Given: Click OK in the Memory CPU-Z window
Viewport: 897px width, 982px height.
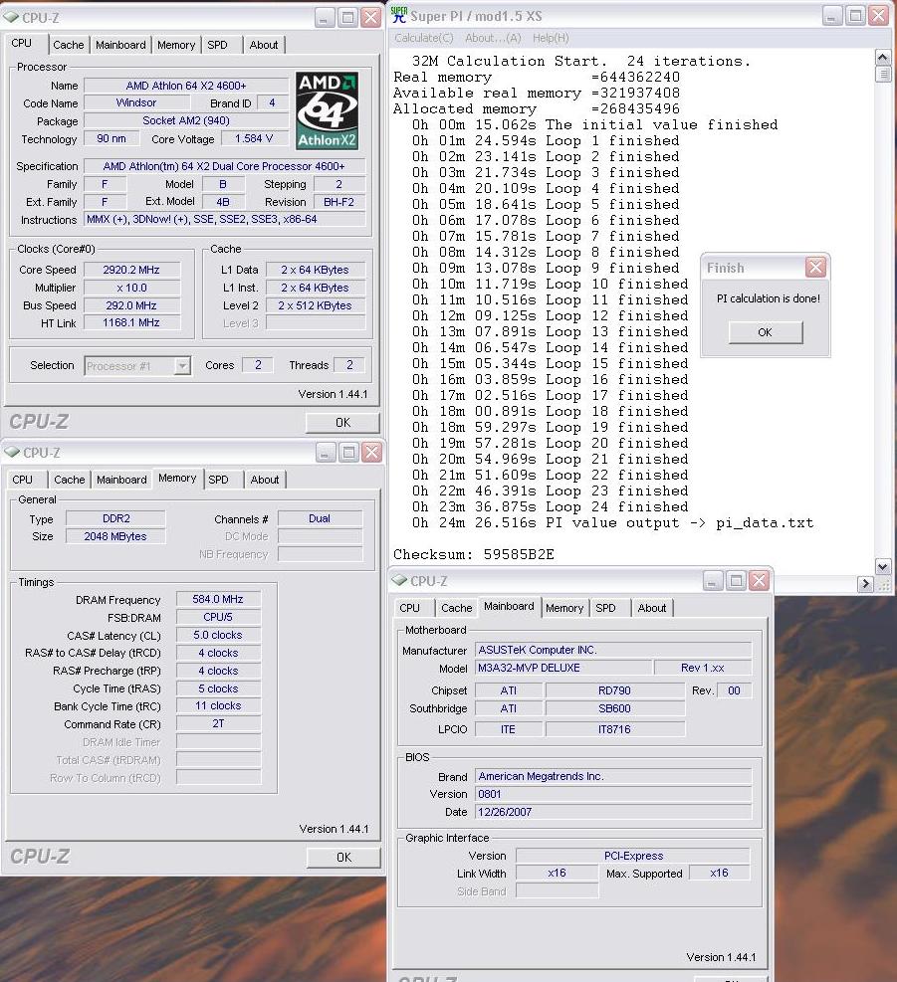Looking at the screenshot, I should [343, 858].
